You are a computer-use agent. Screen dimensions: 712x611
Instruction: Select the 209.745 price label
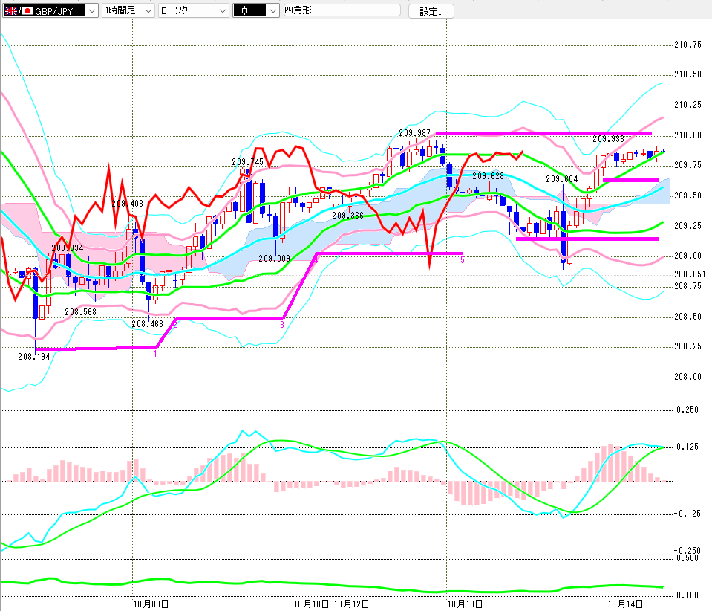point(247,162)
